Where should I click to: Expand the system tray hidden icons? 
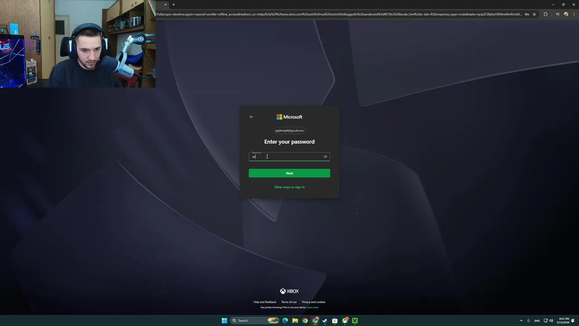(x=521, y=321)
